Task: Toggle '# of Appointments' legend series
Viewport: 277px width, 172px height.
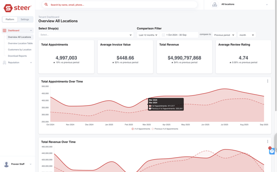Action: click(141, 129)
